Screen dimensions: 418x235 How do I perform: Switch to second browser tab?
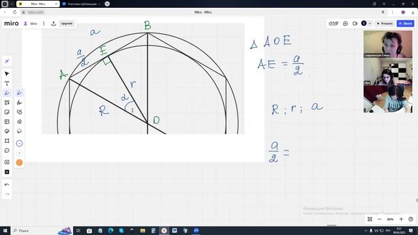[x=82, y=4]
